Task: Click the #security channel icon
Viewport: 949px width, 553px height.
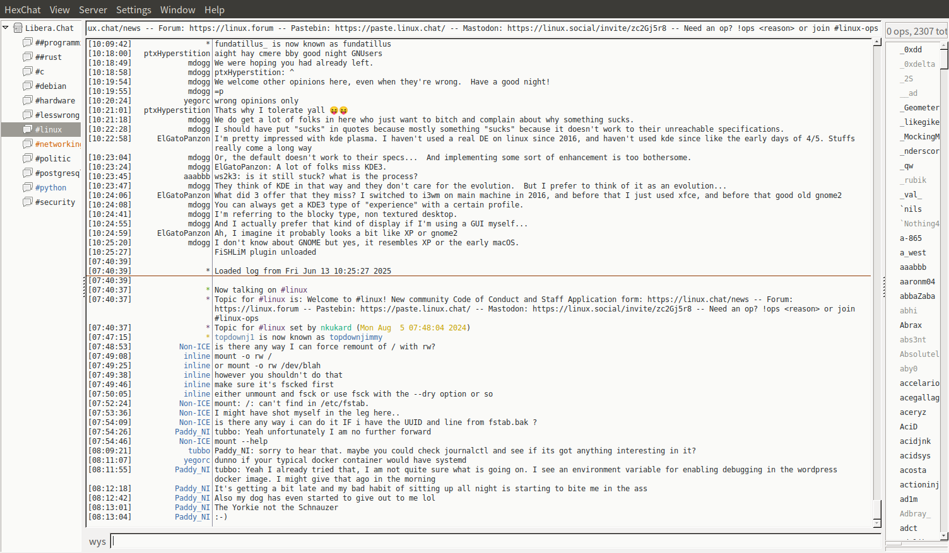Action: (28, 202)
